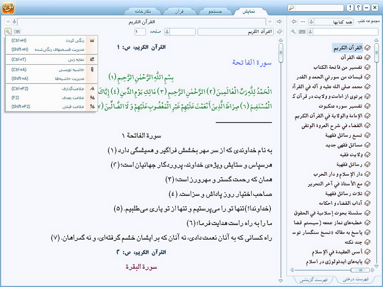Click the wrench icon in book list panel
The image size is (383, 287).
(294, 32)
